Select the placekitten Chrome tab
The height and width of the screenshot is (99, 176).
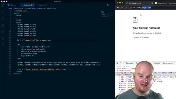pyautogui.click(x=166, y=3)
